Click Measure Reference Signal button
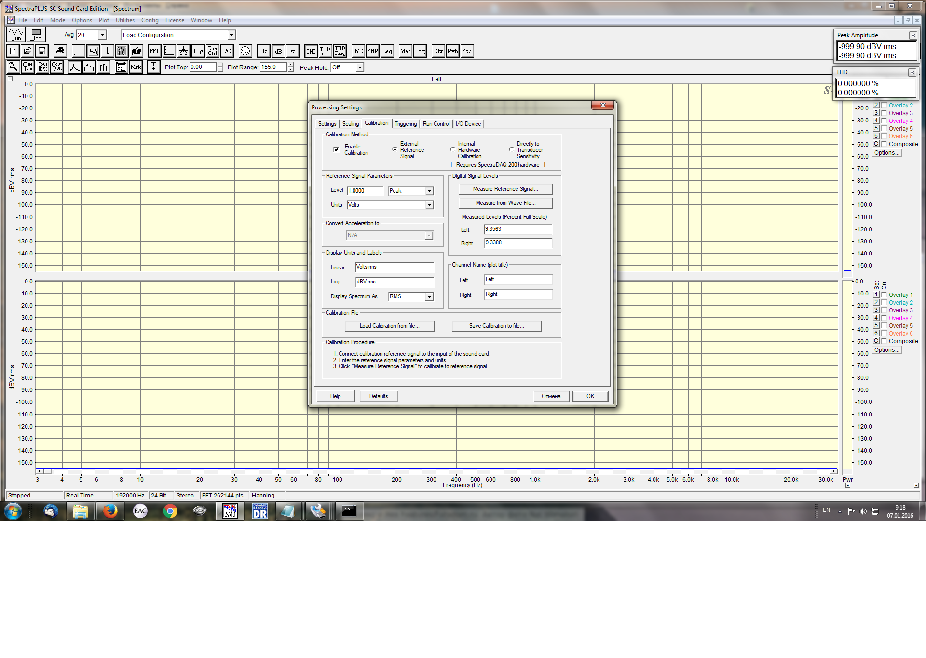926x658 pixels. coord(505,189)
